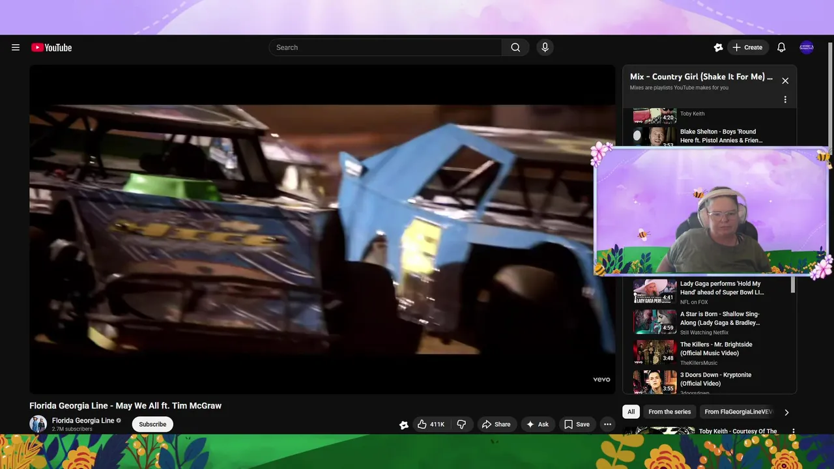Image resolution: width=834 pixels, height=469 pixels.
Task: Go to YouTube home via logo
Action: [51, 48]
